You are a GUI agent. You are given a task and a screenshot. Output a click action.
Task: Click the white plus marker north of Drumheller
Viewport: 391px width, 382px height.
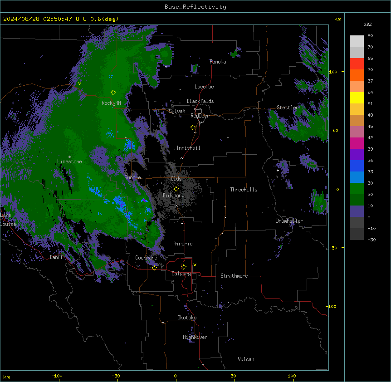click(278, 170)
